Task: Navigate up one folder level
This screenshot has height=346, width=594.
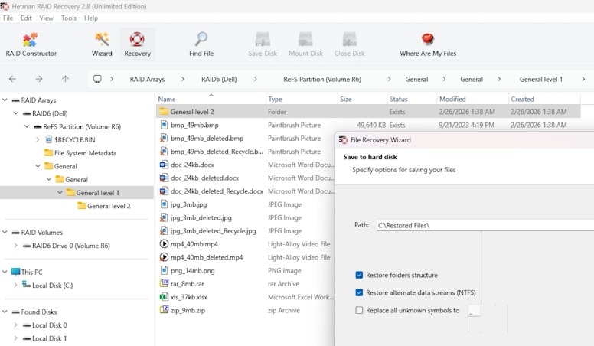Action: 65,79
